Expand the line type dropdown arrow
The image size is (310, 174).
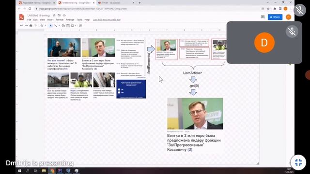tap(59, 26)
